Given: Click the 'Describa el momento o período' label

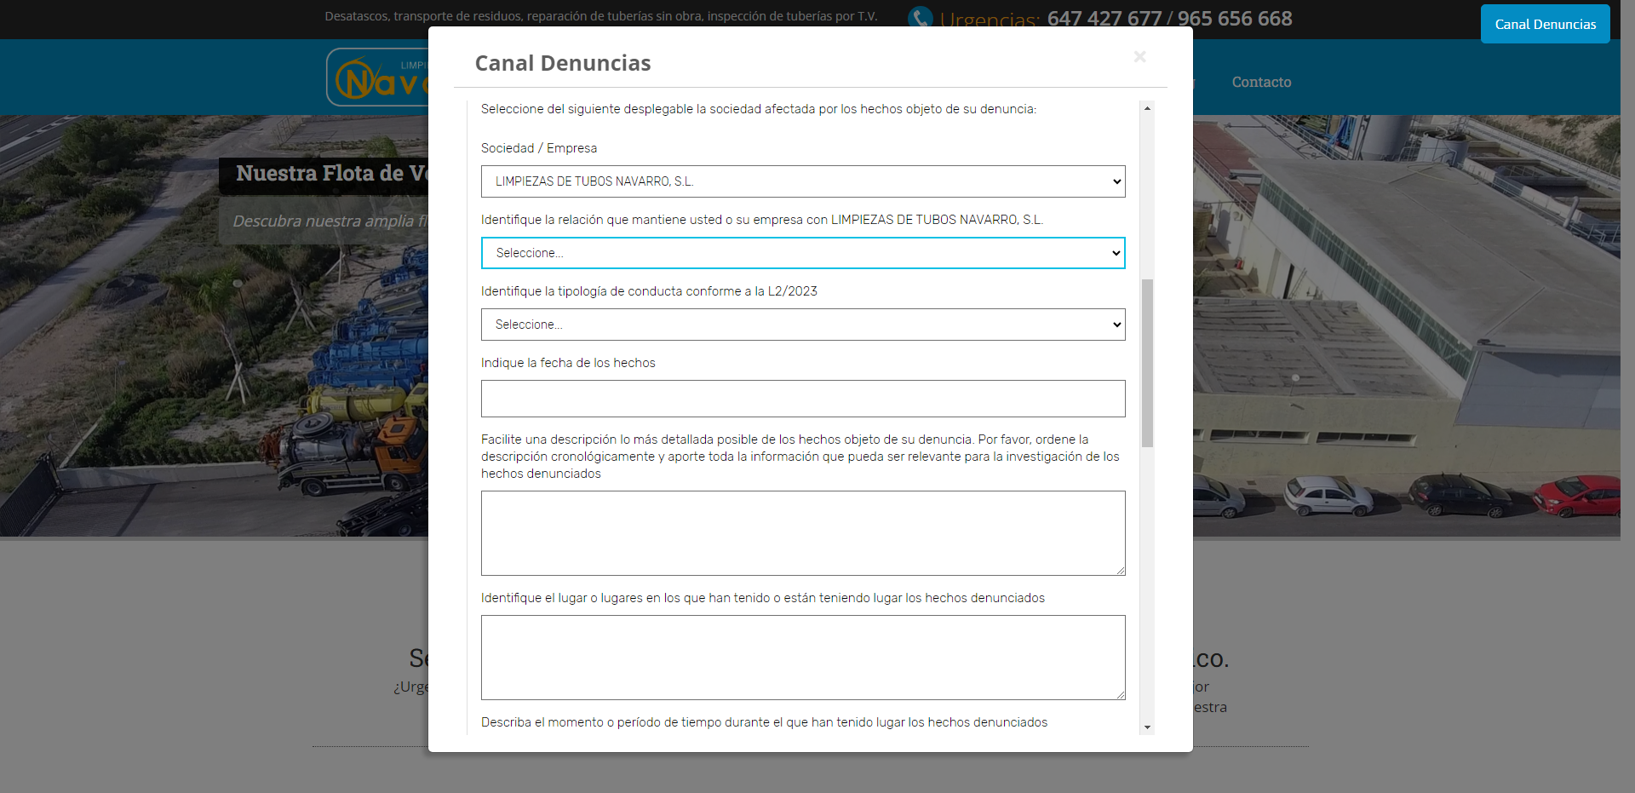Looking at the screenshot, I should pyautogui.click(x=764, y=722).
